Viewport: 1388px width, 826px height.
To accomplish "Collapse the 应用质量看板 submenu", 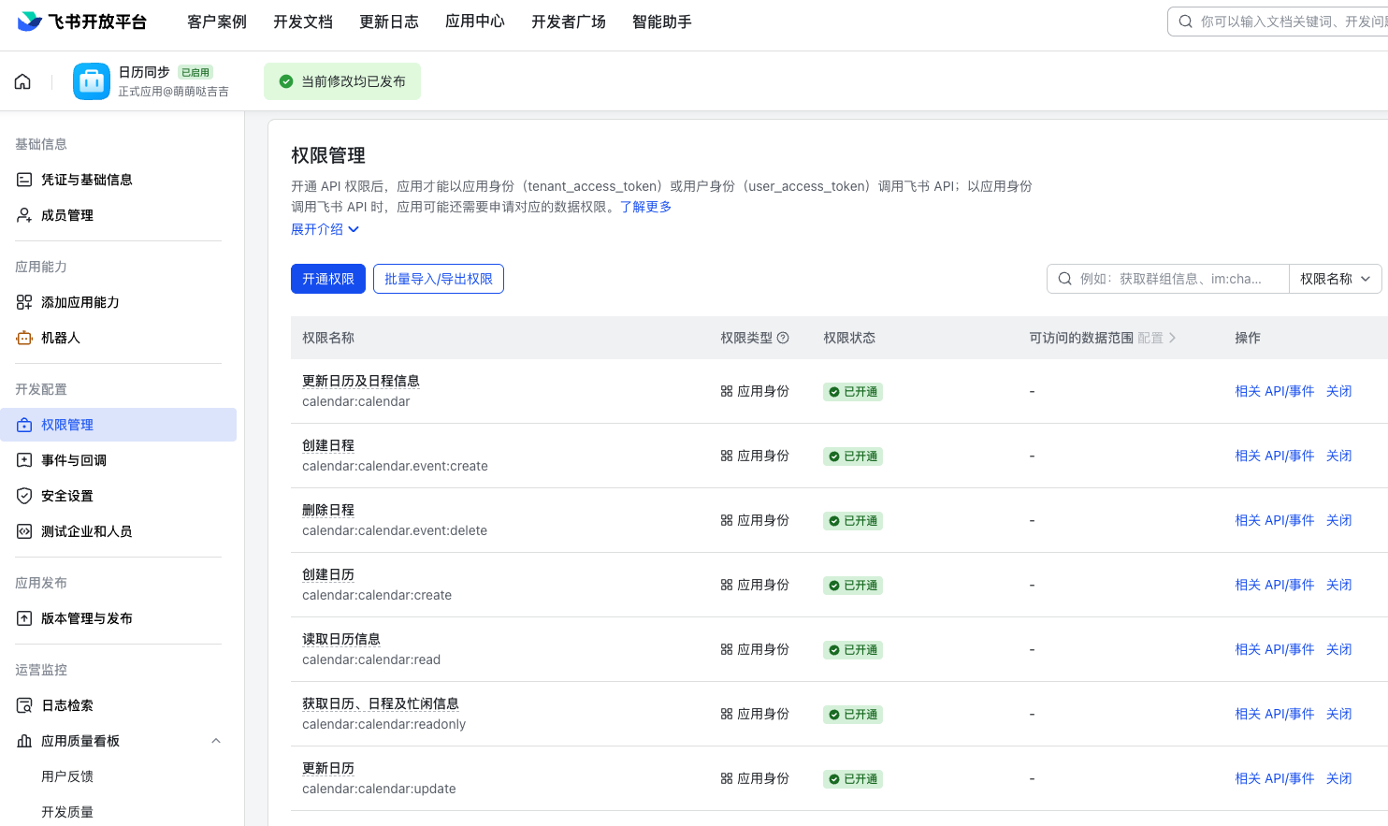I will pos(216,740).
